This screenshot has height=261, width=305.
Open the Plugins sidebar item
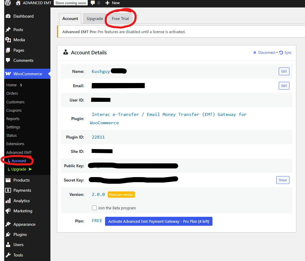pyautogui.click(x=20, y=234)
